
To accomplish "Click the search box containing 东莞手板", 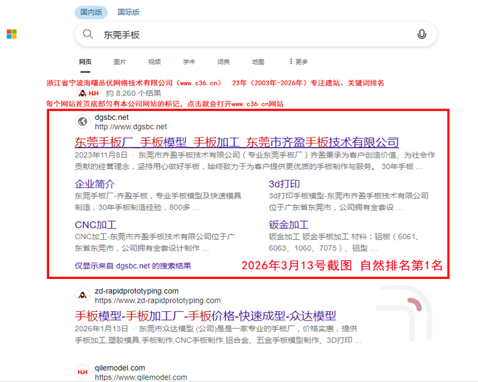I will [x=248, y=35].
